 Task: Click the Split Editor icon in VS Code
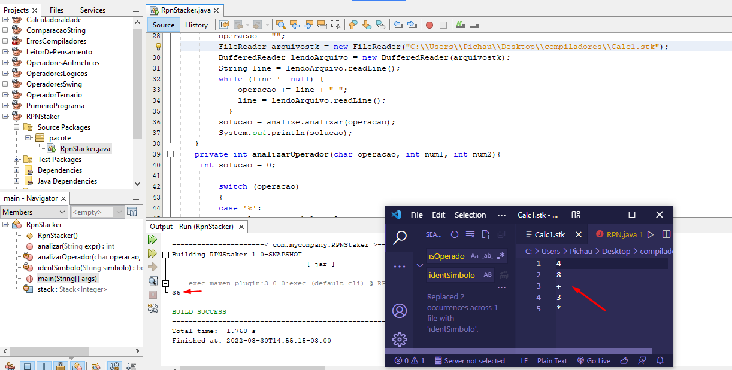(x=667, y=234)
